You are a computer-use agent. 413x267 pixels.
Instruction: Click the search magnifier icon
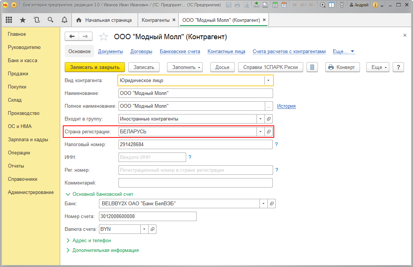click(x=50, y=20)
